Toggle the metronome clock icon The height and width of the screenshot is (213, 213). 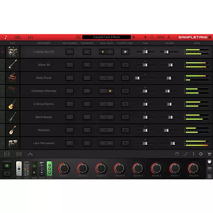coord(152,37)
